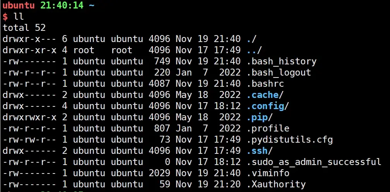Click the 'll' command text at prompt
390x192 pixels.
tap(19, 17)
